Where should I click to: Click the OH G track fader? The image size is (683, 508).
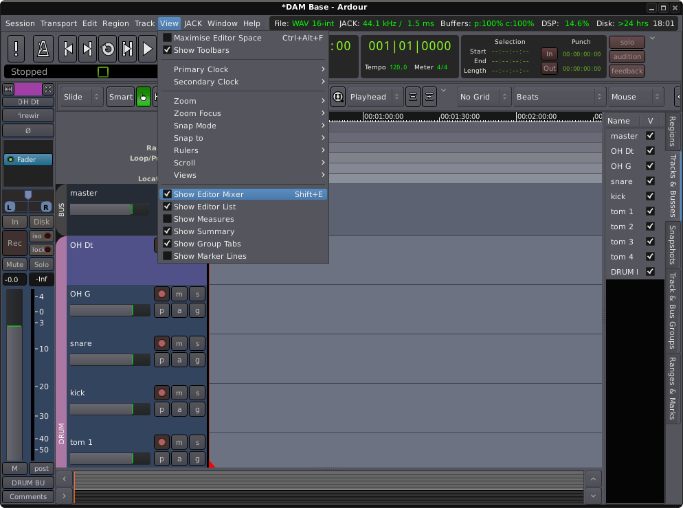point(110,310)
